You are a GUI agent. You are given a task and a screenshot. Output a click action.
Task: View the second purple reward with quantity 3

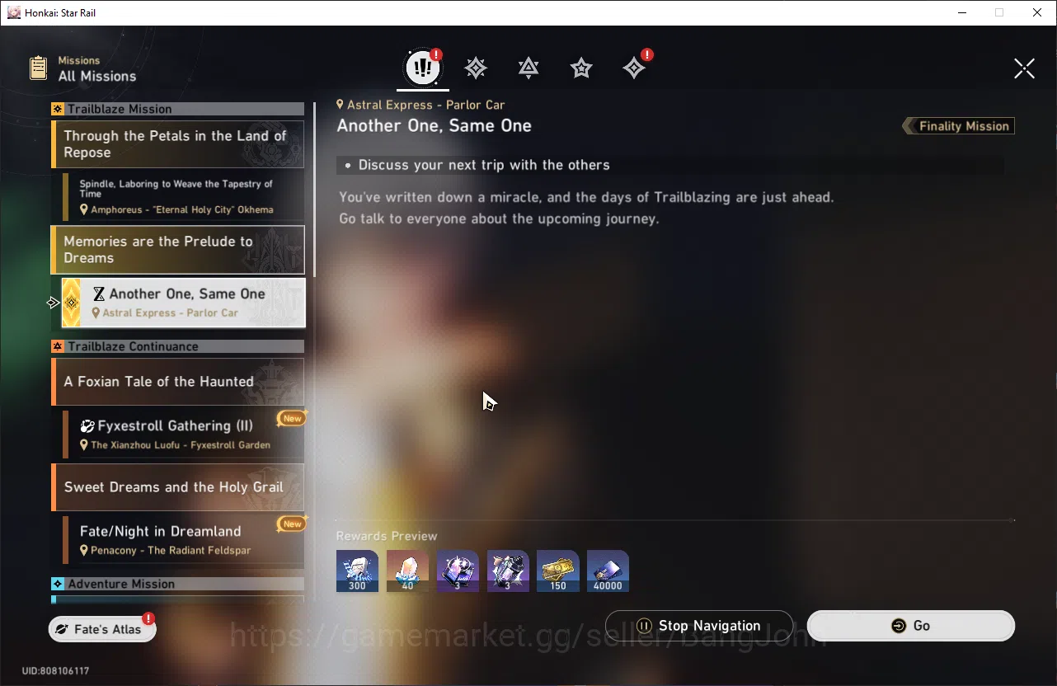click(508, 571)
